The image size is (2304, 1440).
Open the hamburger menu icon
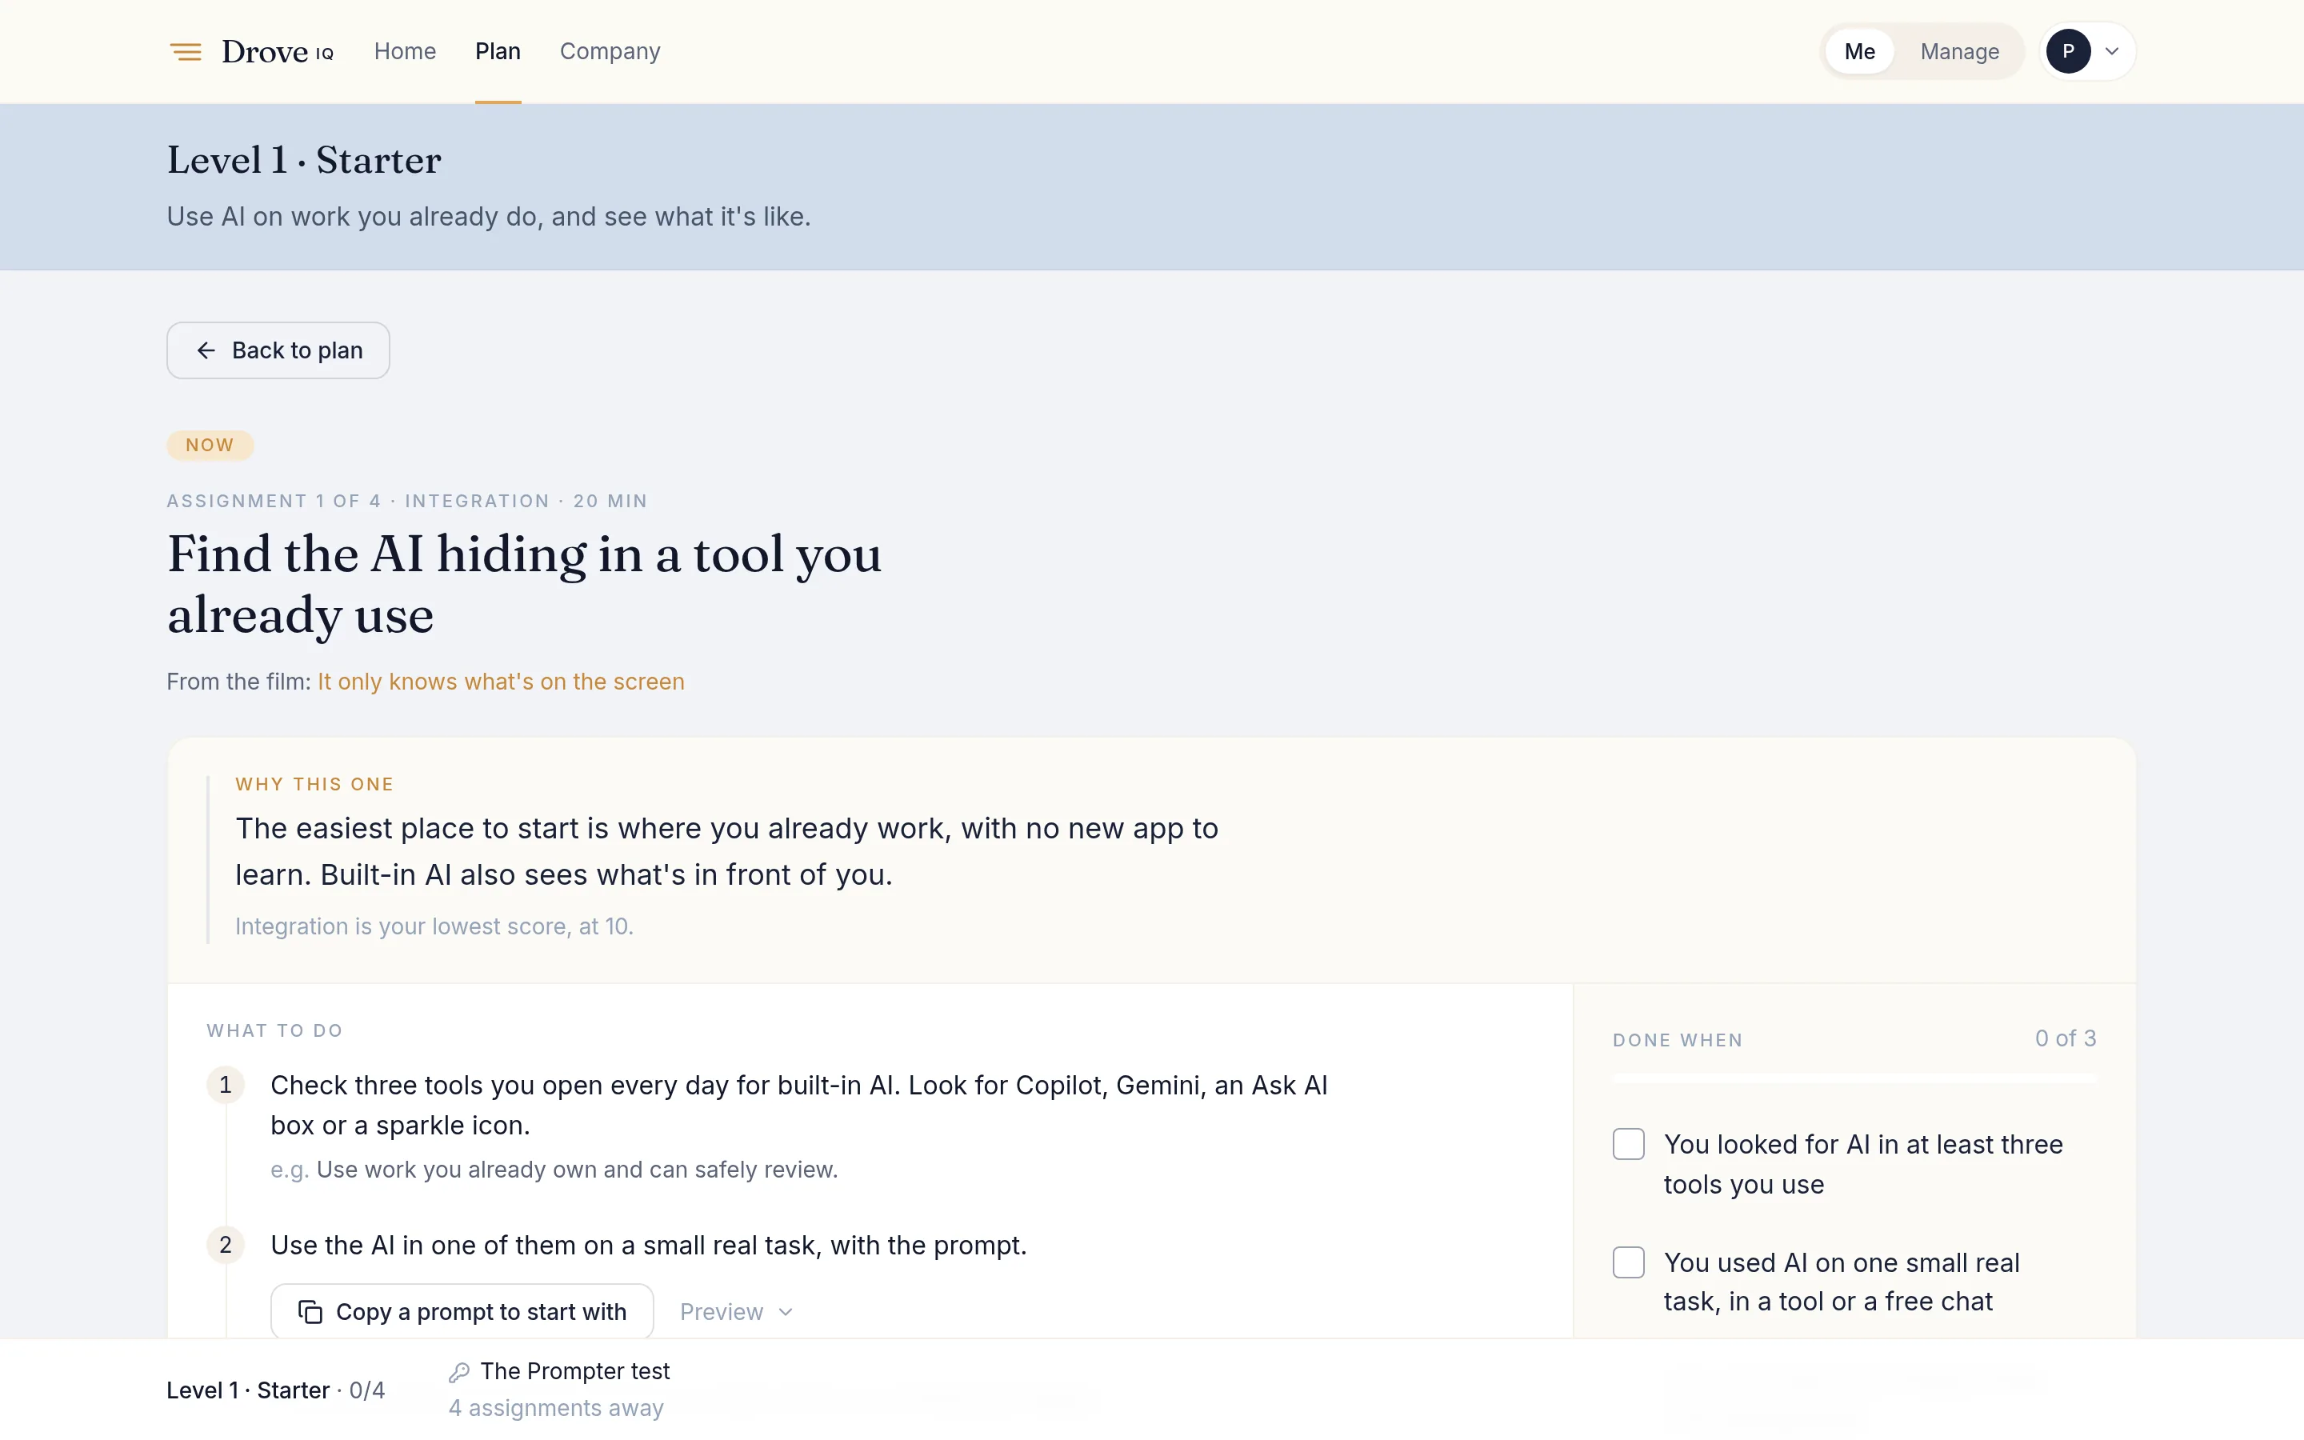pyautogui.click(x=186, y=51)
